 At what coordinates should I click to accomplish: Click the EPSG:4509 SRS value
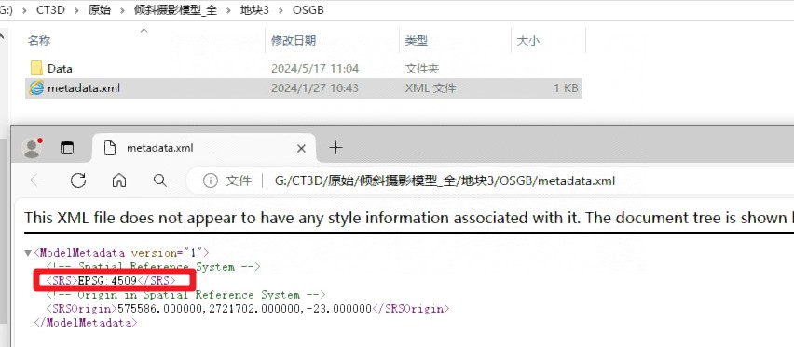click(107, 280)
